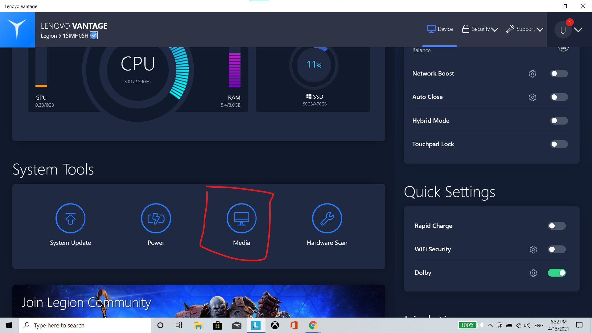The image size is (592, 333).
Task: Click the CPU usage gauge
Action: coord(138,70)
